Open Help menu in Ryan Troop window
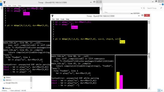The width and height of the screenshot is (164, 92). [68, 19]
